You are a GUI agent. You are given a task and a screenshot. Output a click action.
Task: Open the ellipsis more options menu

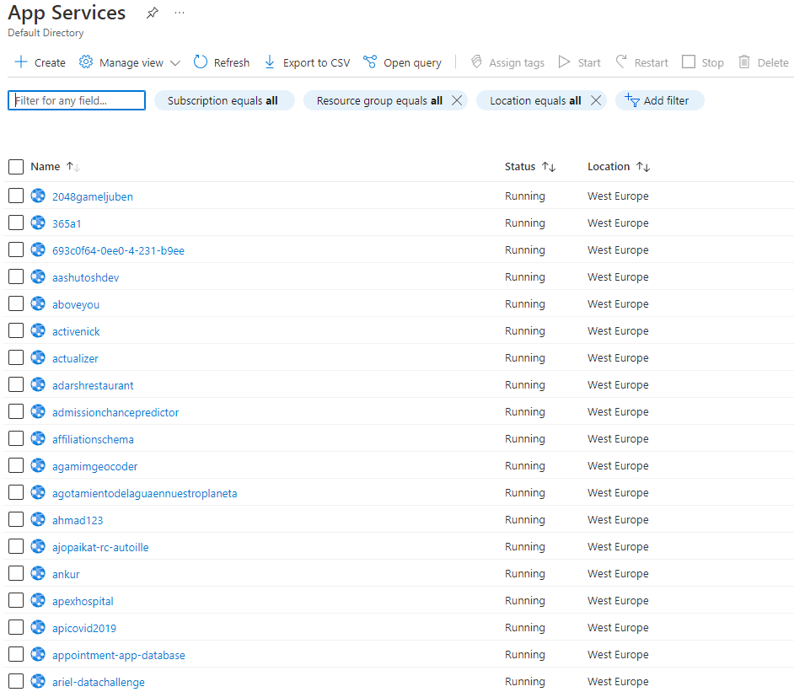[x=180, y=13]
